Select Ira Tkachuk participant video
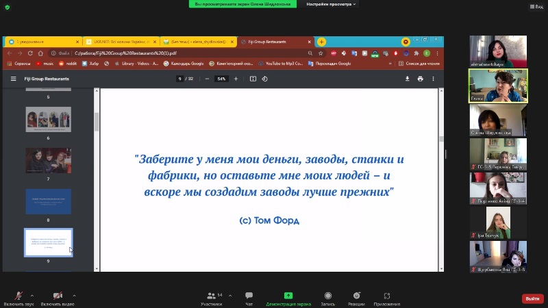The image size is (548, 308). click(x=498, y=223)
